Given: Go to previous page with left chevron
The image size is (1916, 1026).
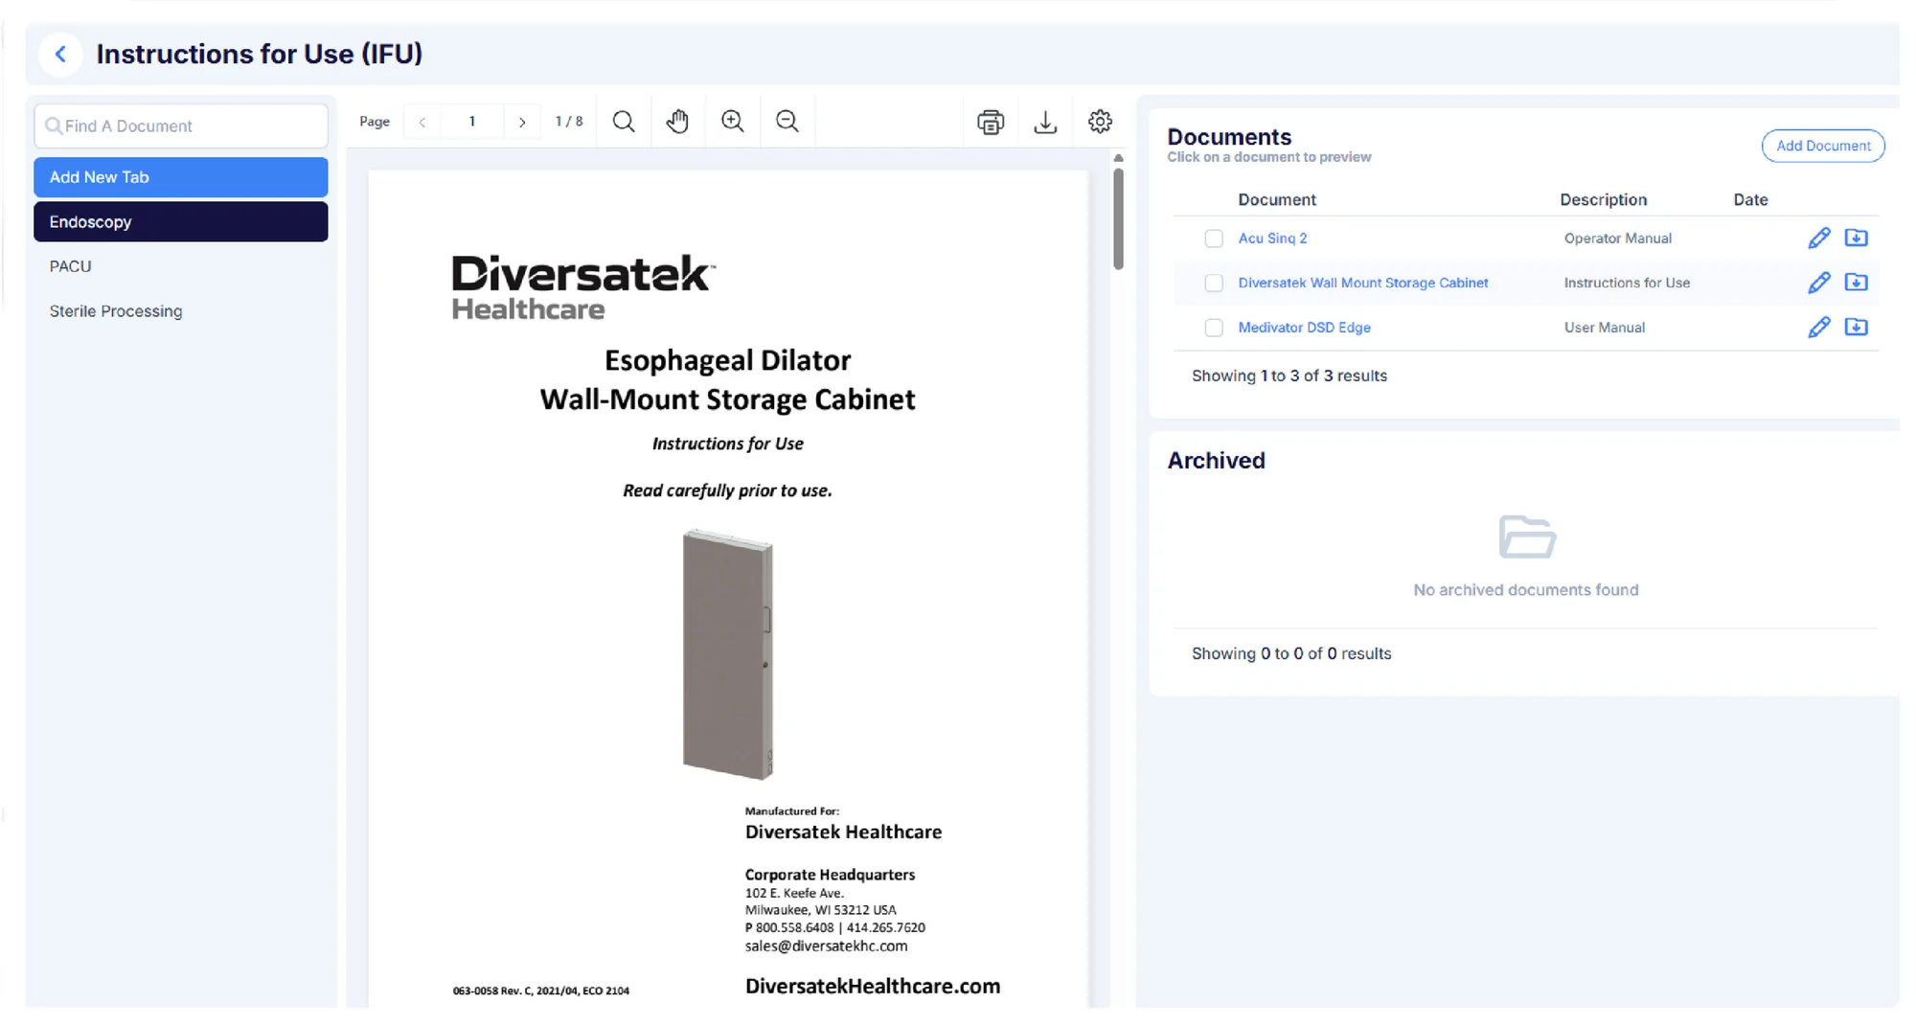Looking at the screenshot, I should (422, 122).
